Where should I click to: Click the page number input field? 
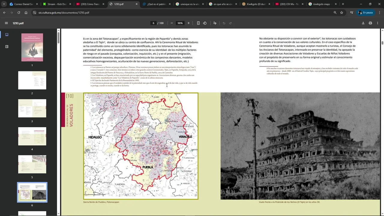tap(153, 23)
